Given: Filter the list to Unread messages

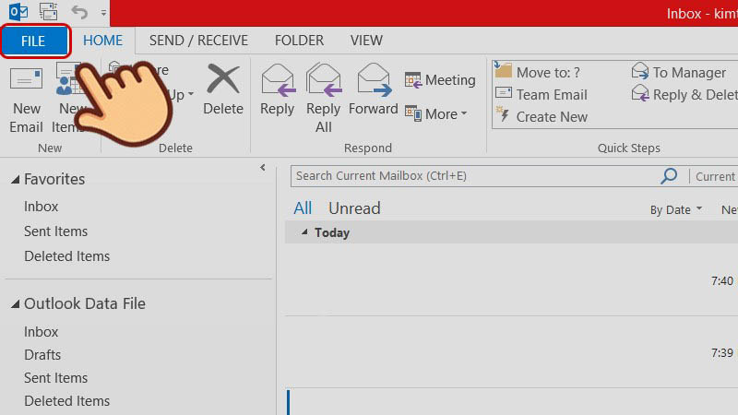Looking at the screenshot, I should point(354,208).
